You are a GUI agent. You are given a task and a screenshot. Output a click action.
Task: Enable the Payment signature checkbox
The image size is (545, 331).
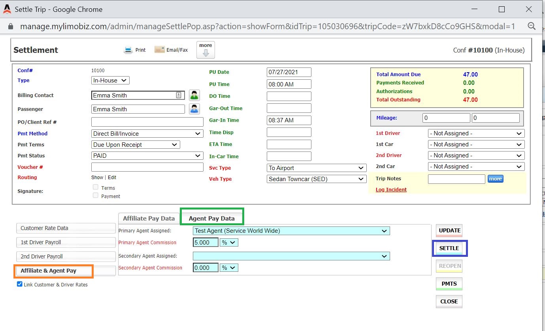click(x=95, y=196)
